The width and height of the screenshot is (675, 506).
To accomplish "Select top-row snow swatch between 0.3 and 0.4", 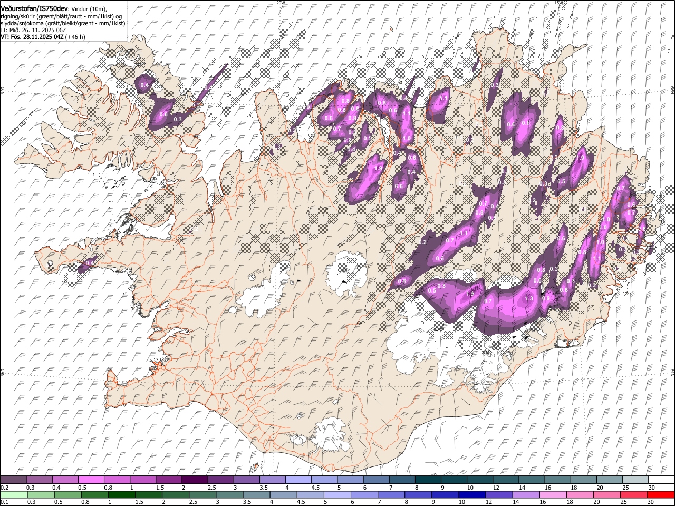I will pyautogui.click(x=40, y=480).
